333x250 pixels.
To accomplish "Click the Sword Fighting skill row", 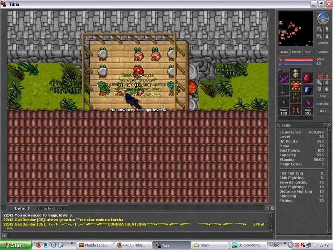I will (301, 182).
